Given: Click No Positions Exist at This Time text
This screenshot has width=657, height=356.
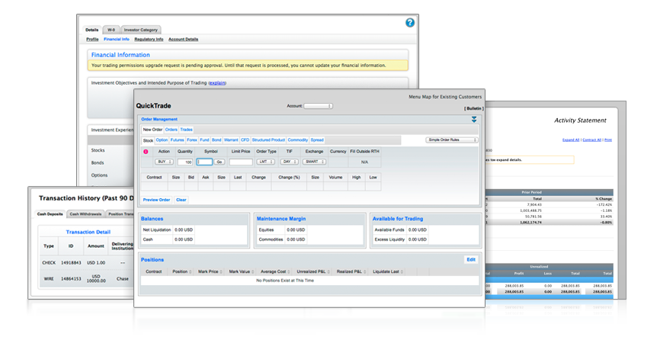Looking at the screenshot, I should click(x=285, y=281).
